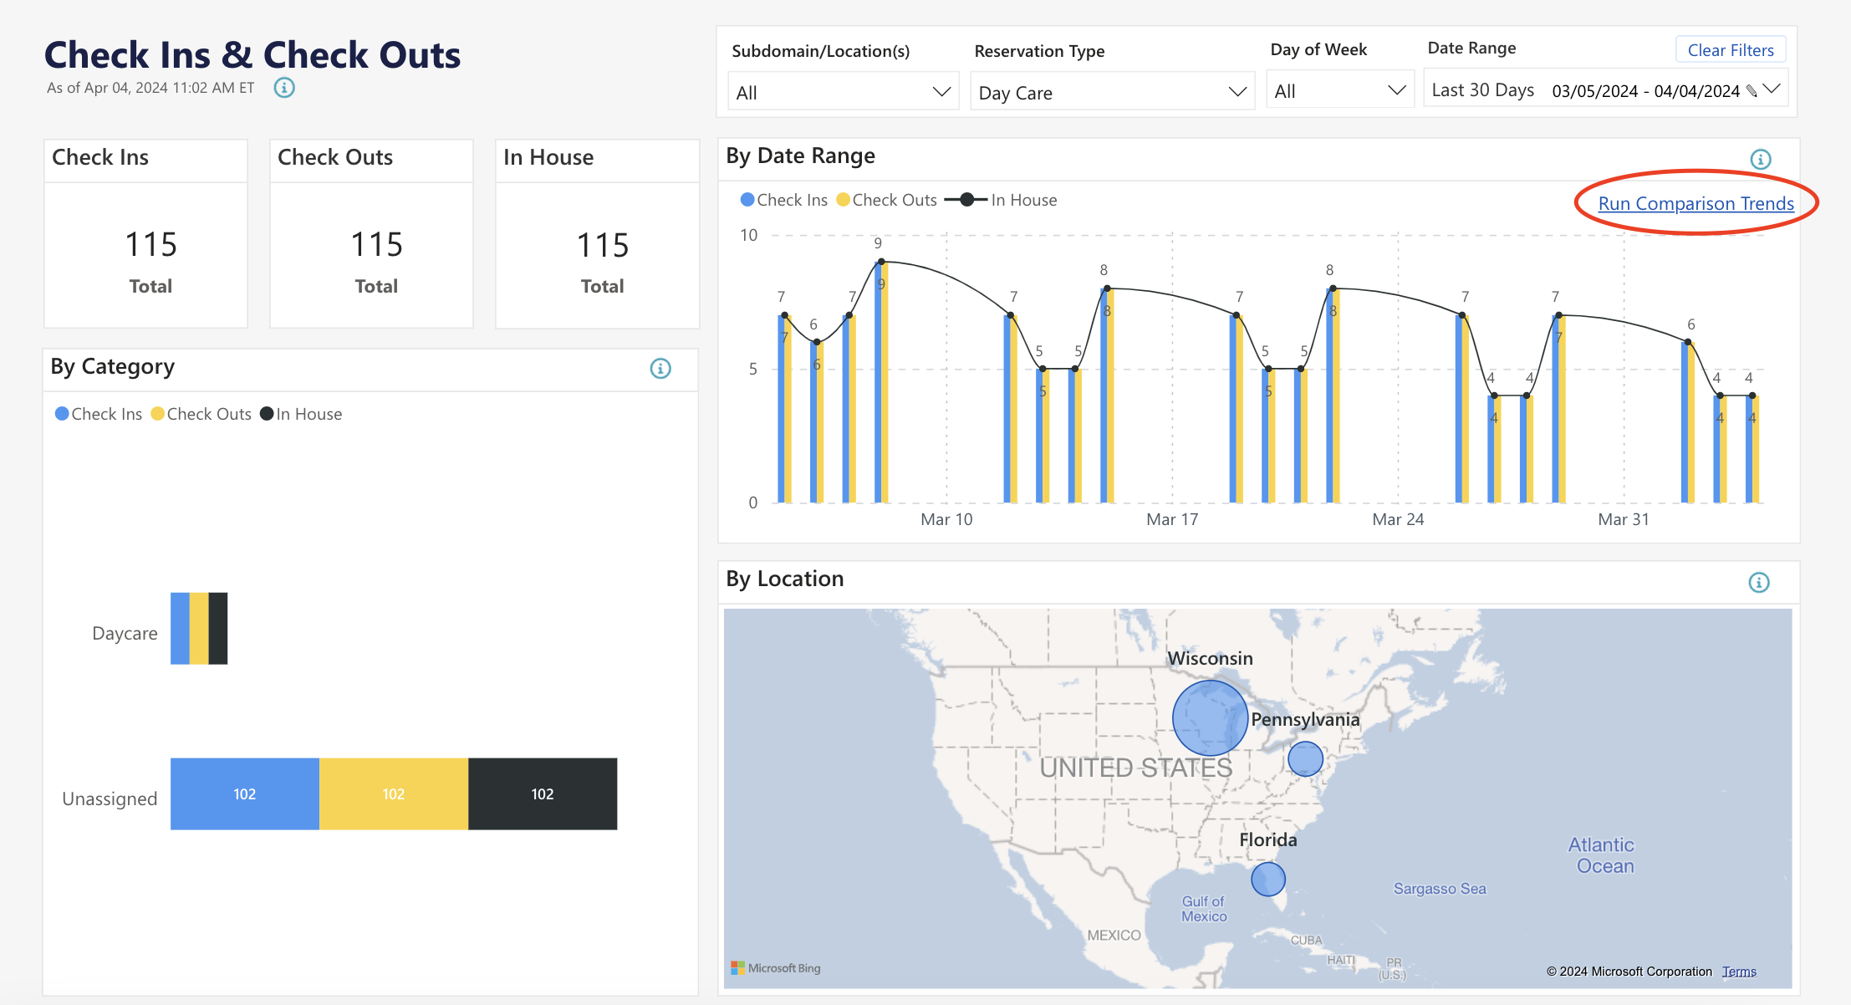Open the Reservation Type dropdown showing Day Care
1851x1005 pixels.
1112,92
